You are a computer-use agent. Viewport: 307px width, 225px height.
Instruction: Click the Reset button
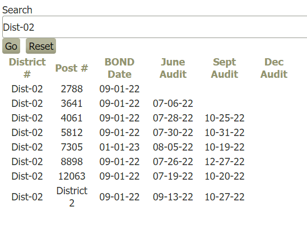[41, 46]
